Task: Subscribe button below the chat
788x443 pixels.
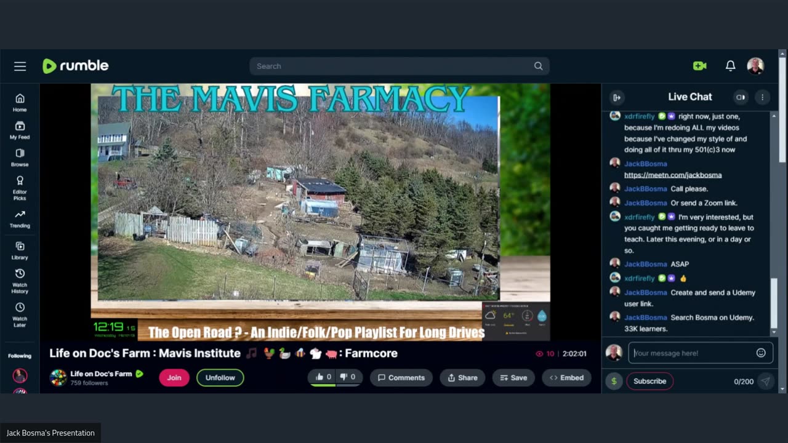Action: tap(649, 381)
